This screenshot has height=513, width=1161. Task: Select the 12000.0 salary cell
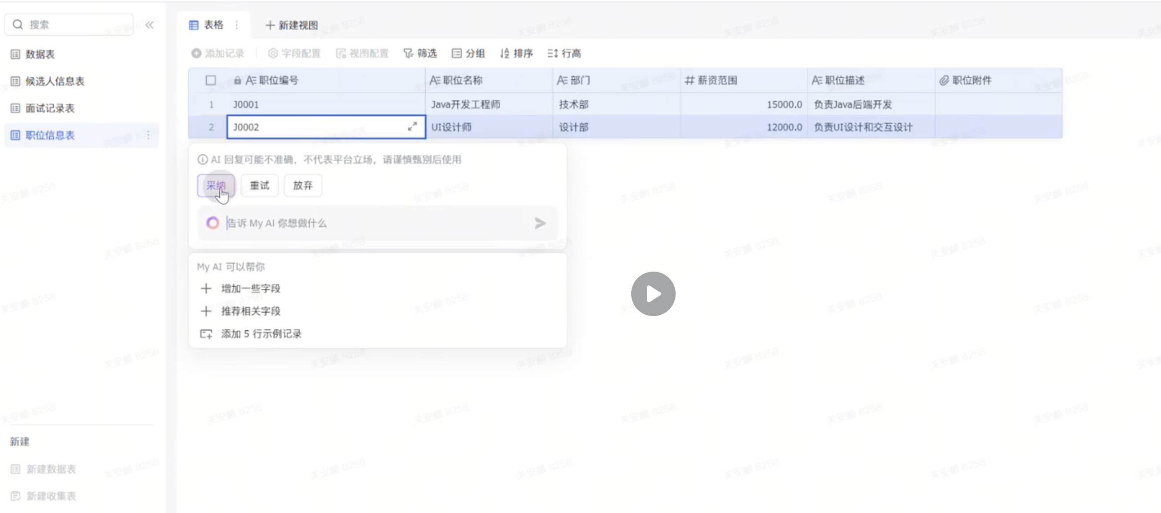[x=744, y=127]
